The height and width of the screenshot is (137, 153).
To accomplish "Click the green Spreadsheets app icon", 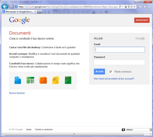I will (x=30, y=80).
